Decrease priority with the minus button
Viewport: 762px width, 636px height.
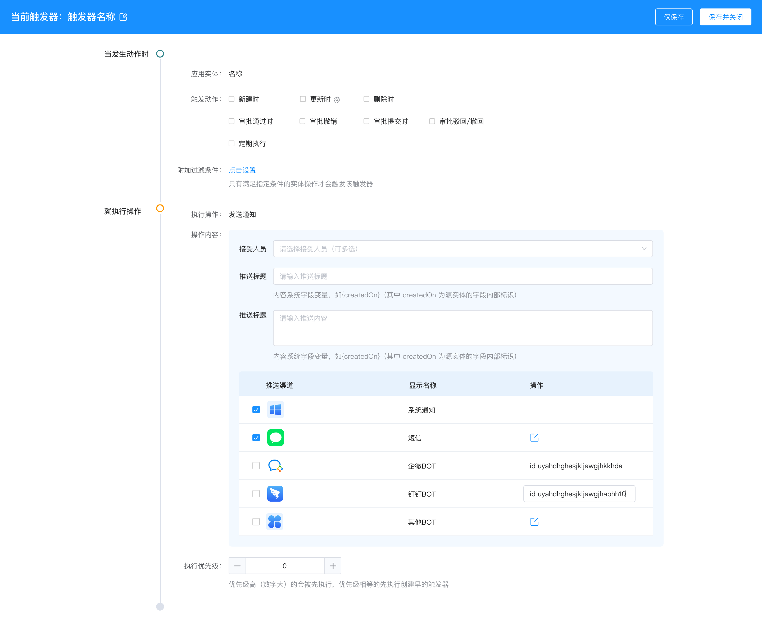[x=237, y=566]
